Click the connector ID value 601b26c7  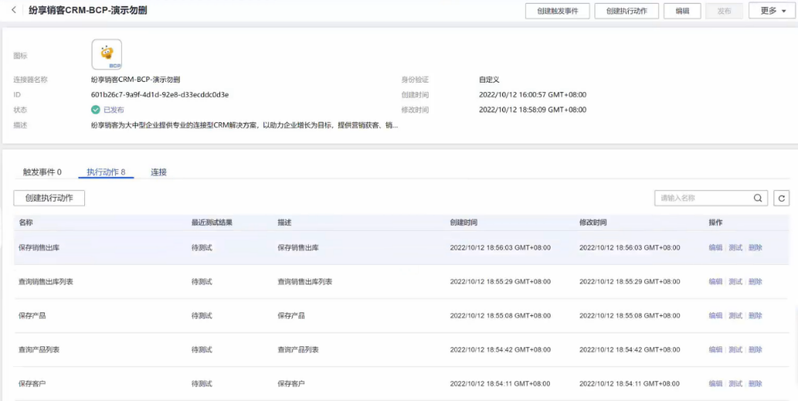click(x=160, y=95)
